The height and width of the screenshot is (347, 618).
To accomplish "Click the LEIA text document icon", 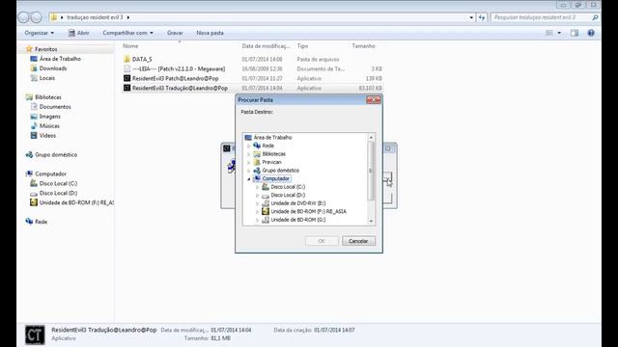I will (x=126, y=68).
